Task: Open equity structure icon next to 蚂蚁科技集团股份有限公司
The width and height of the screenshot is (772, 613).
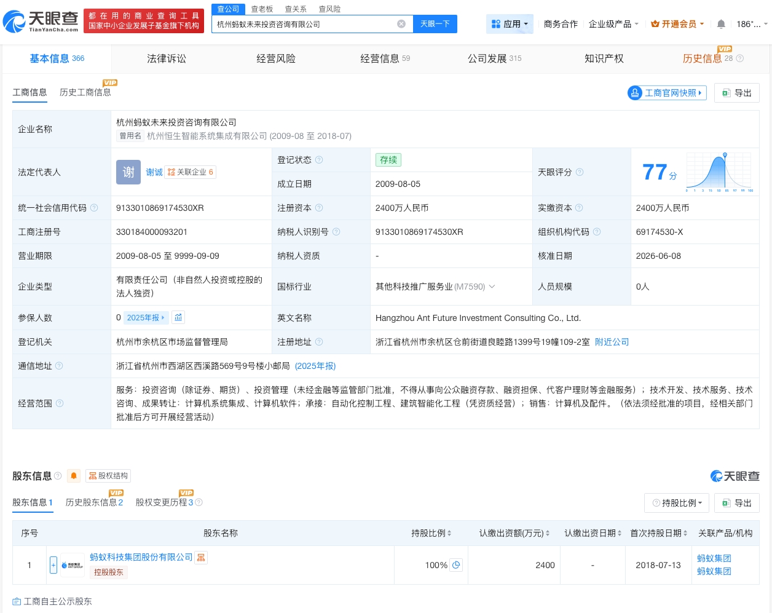Action: tap(201, 557)
